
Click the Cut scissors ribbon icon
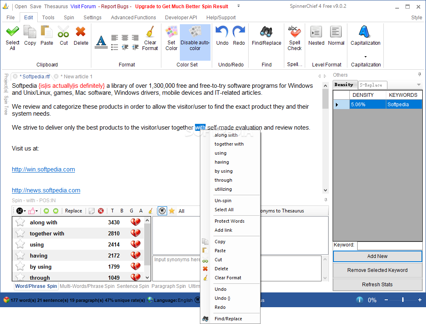[x=63, y=32]
